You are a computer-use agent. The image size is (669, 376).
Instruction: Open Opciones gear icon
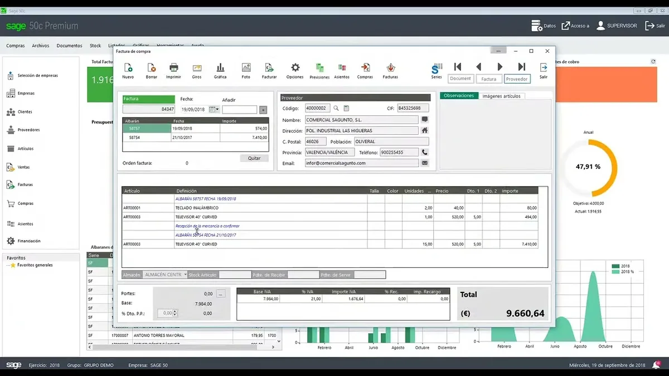tap(295, 67)
